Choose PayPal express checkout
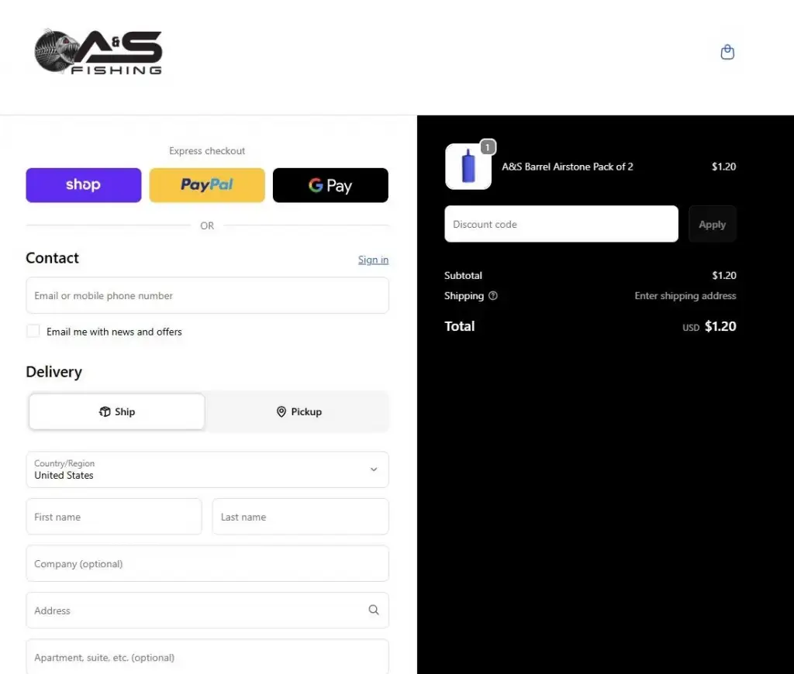 [x=207, y=185]
